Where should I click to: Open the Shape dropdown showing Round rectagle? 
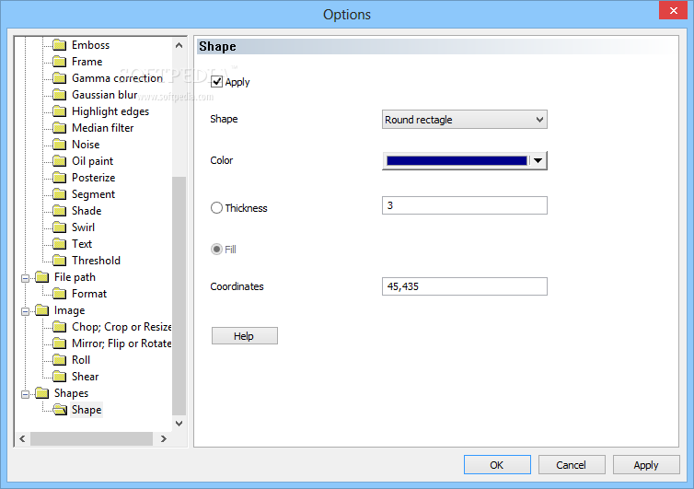464,120
